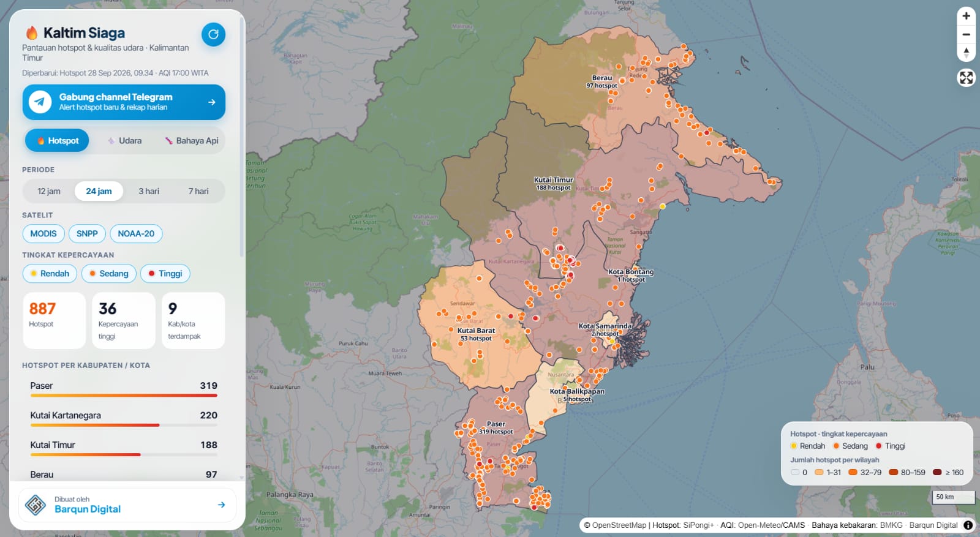Enter fullscreen map mode
The image size is (980, 537).
[966, 78]
